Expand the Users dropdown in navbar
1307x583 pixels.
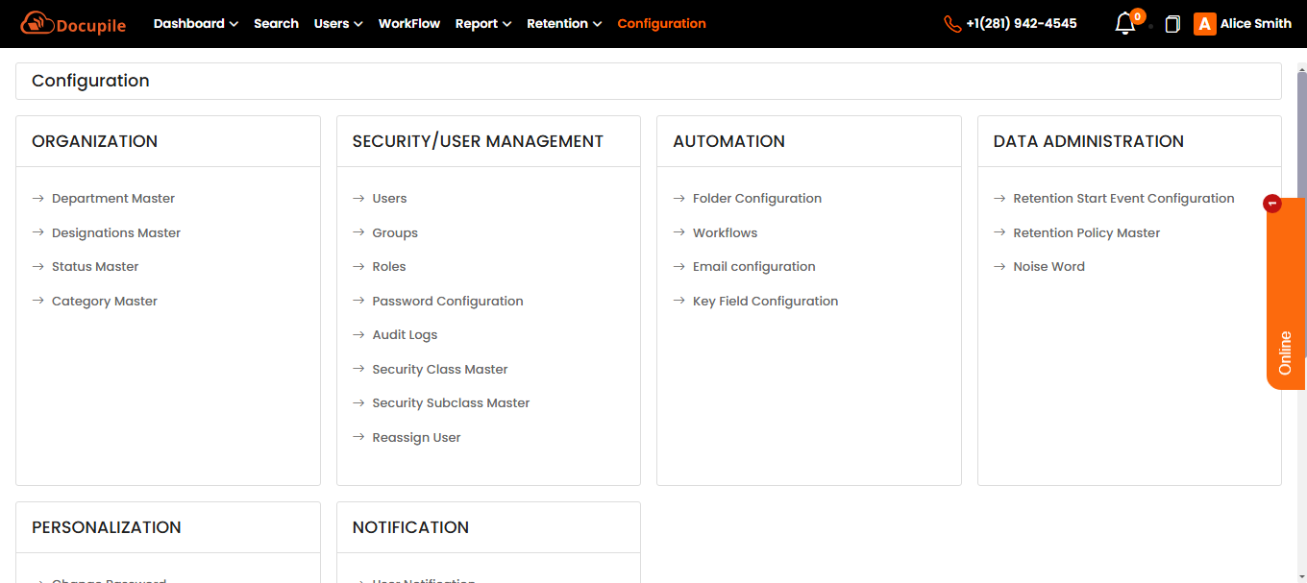[x=338, y=24]
